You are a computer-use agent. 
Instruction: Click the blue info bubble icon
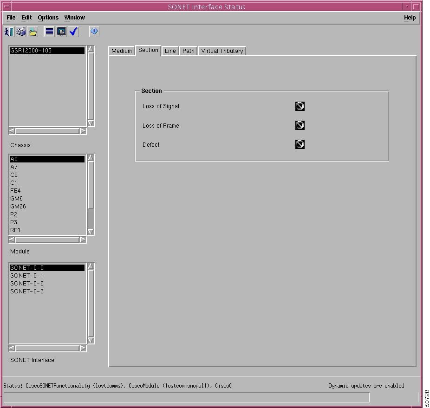pos(94,32)
